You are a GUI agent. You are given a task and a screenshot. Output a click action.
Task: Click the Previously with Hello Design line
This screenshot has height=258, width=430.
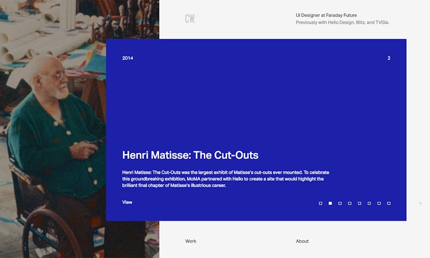pyautogui.click(x=342, y=23)
